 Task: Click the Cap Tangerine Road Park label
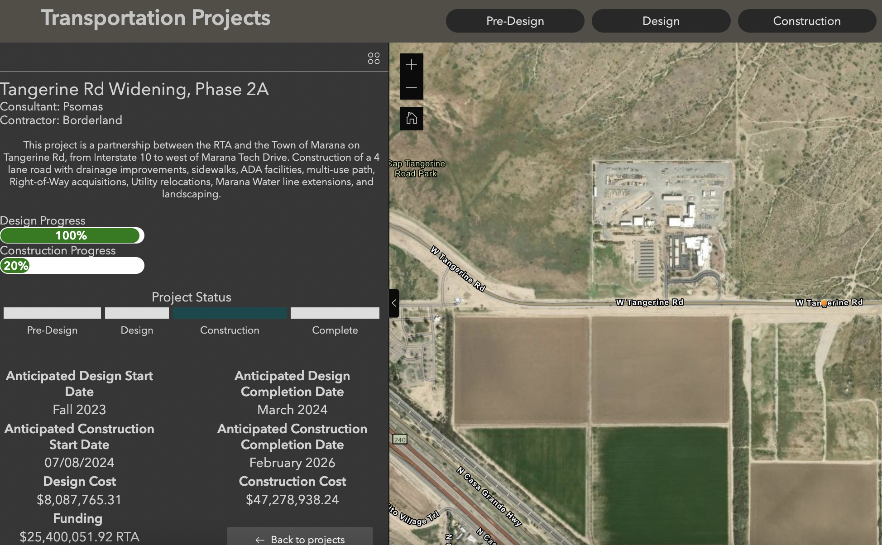click(417, 168)
